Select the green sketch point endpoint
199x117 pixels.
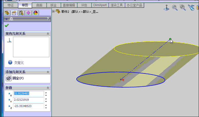point(170,39)
